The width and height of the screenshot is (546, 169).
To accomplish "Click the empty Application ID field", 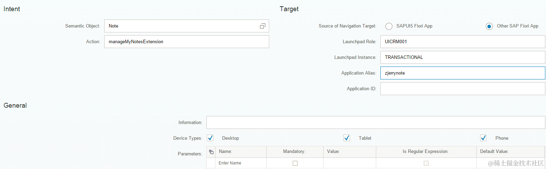I will tap(463, 89).
